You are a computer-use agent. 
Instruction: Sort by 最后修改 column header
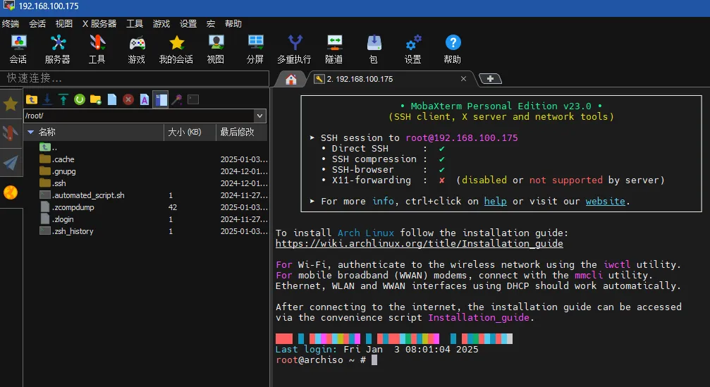[x=242, y=132]
